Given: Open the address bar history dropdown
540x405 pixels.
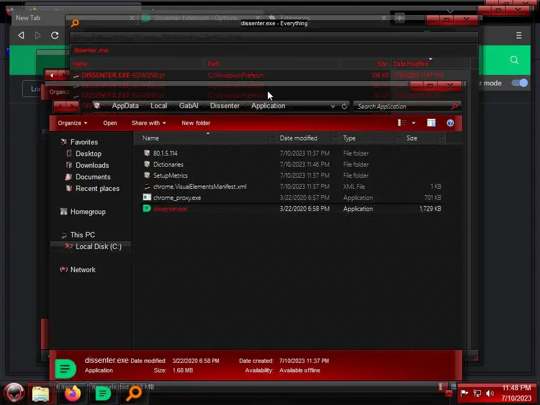Looking at the screenshot, I should coord(333,107).
